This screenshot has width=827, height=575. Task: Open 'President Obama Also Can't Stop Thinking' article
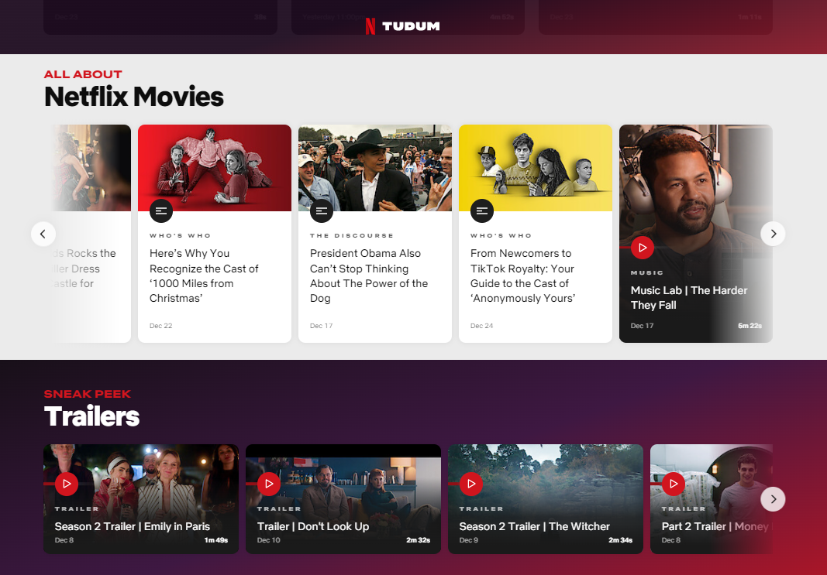click(369, 276)
